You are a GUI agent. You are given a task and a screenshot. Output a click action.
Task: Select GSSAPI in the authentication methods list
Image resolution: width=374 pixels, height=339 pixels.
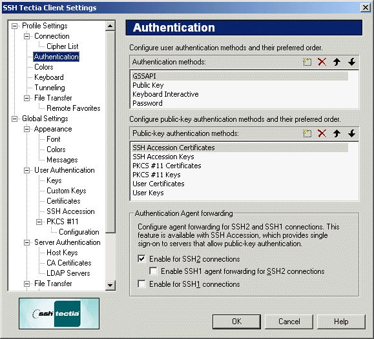point(240,76)
